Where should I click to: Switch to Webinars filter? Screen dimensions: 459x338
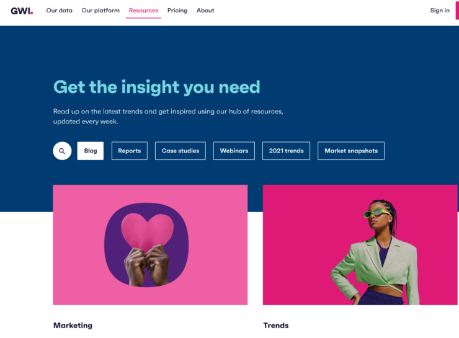coord(234,151)
